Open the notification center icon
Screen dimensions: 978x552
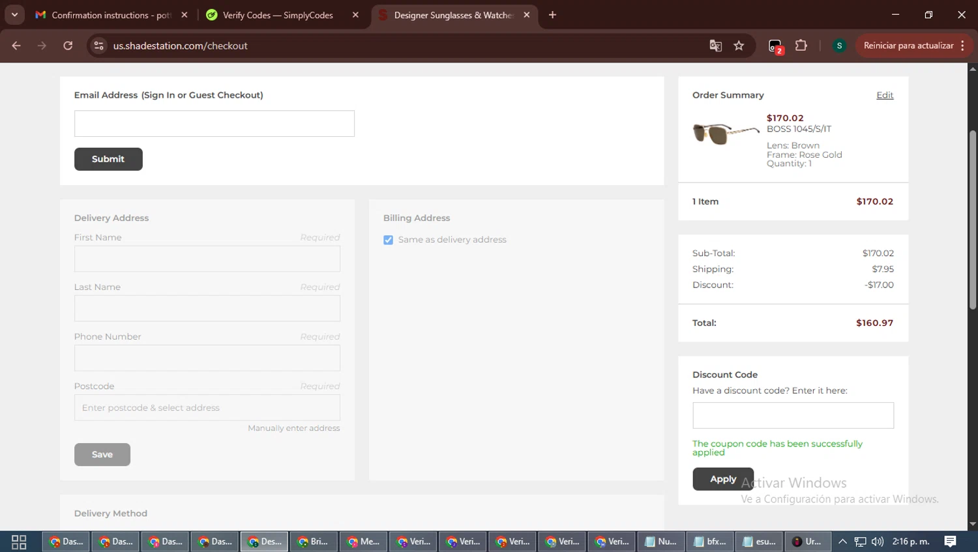[951, 542]
